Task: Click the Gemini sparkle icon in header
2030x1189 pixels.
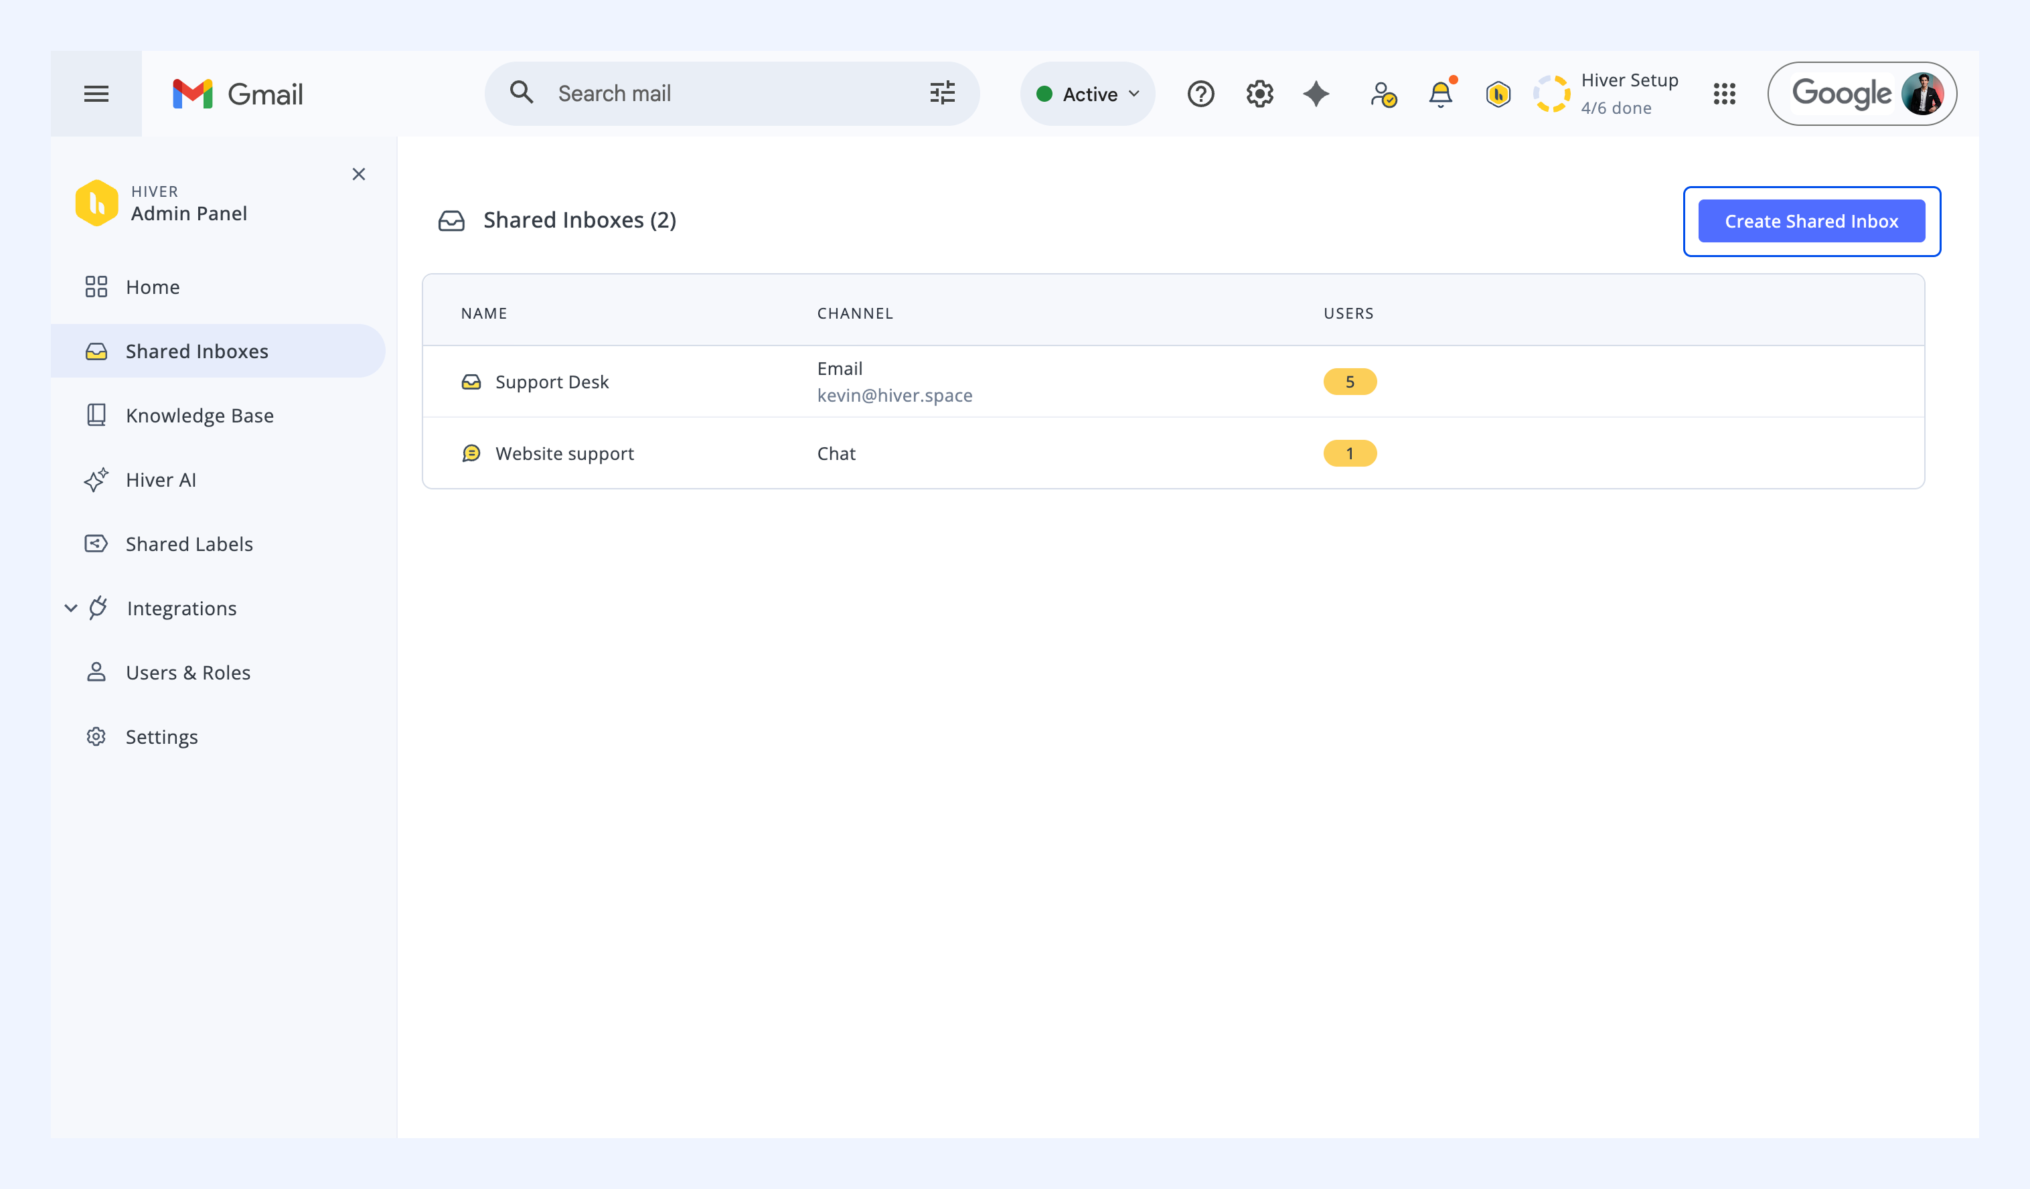Action: [x=1316, y=94]
